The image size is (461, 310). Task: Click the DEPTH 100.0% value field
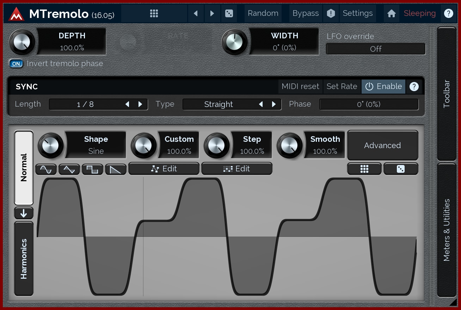72,42
